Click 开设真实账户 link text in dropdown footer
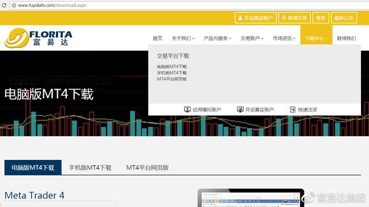 [x=259, y=110]
